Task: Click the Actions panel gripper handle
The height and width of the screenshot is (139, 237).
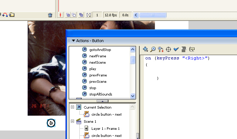Action: 69,41
